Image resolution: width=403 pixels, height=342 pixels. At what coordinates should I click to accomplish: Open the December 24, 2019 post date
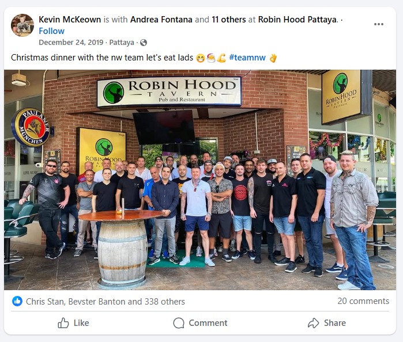[x=71, y=43]
